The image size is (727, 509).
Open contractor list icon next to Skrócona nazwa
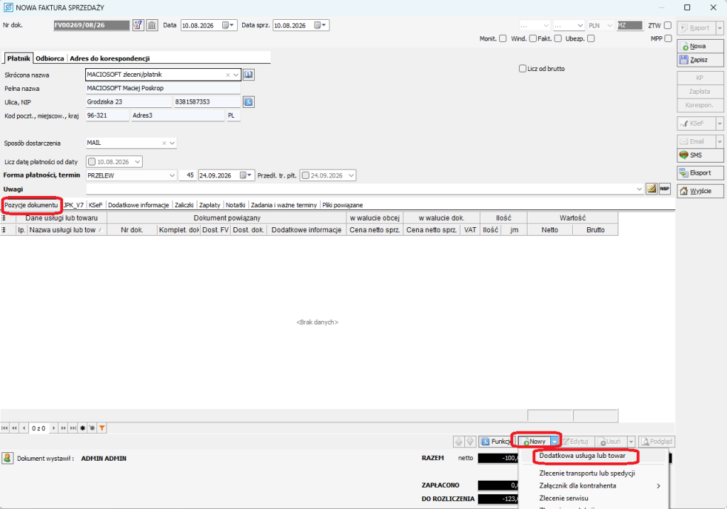(248, 75)
